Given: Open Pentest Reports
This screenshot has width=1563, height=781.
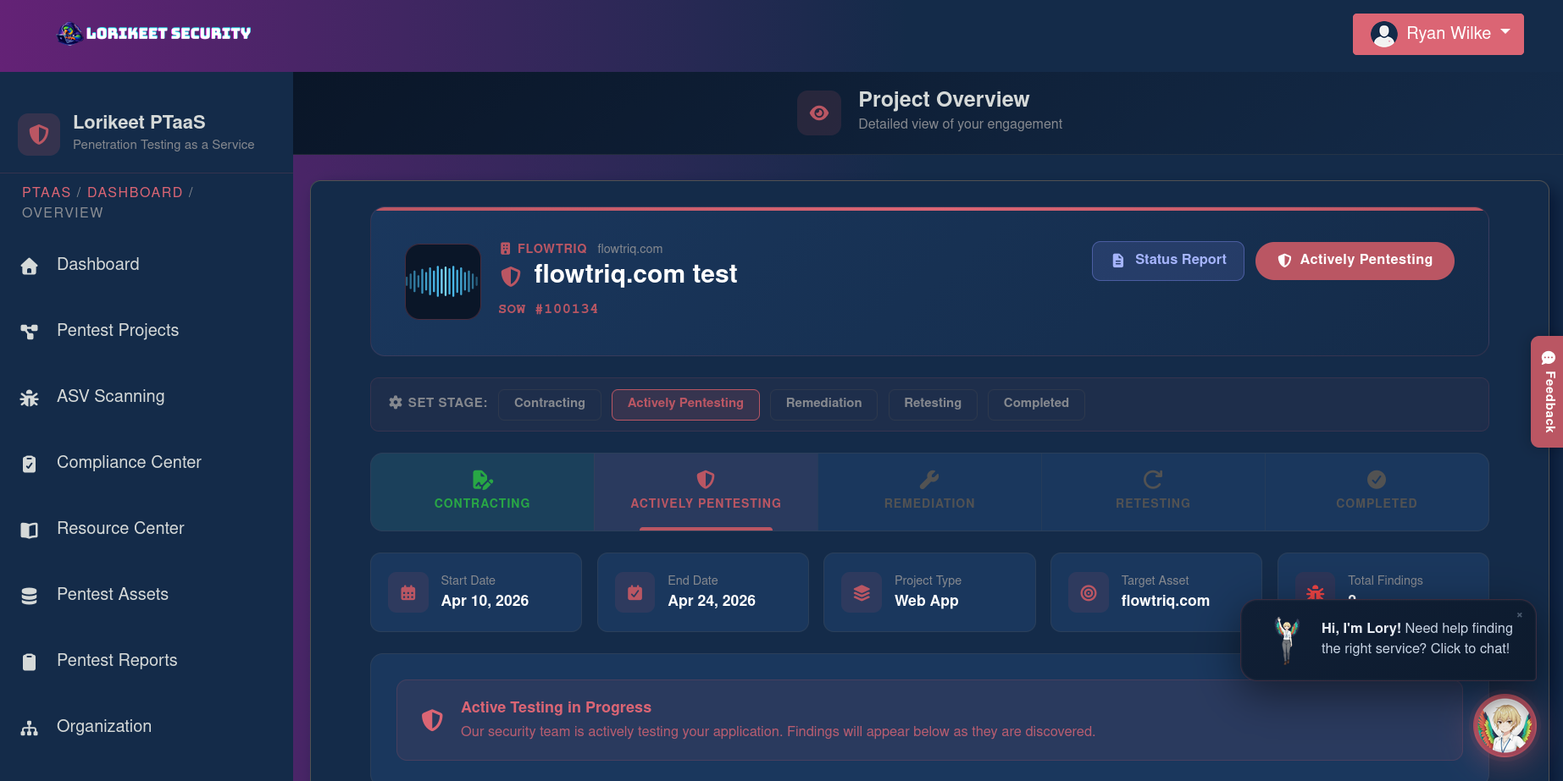Looking at the screenshot, I should 116,660.
